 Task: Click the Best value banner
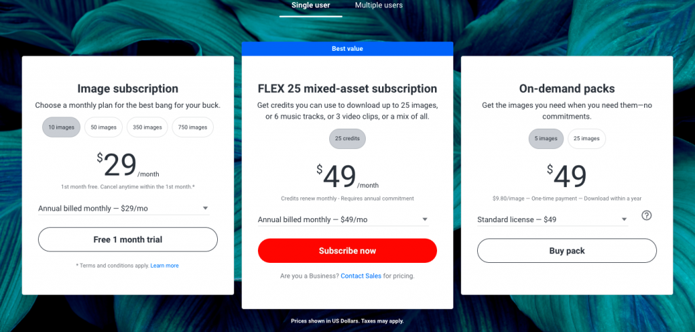pyautogui.click(x=347, y=49)
